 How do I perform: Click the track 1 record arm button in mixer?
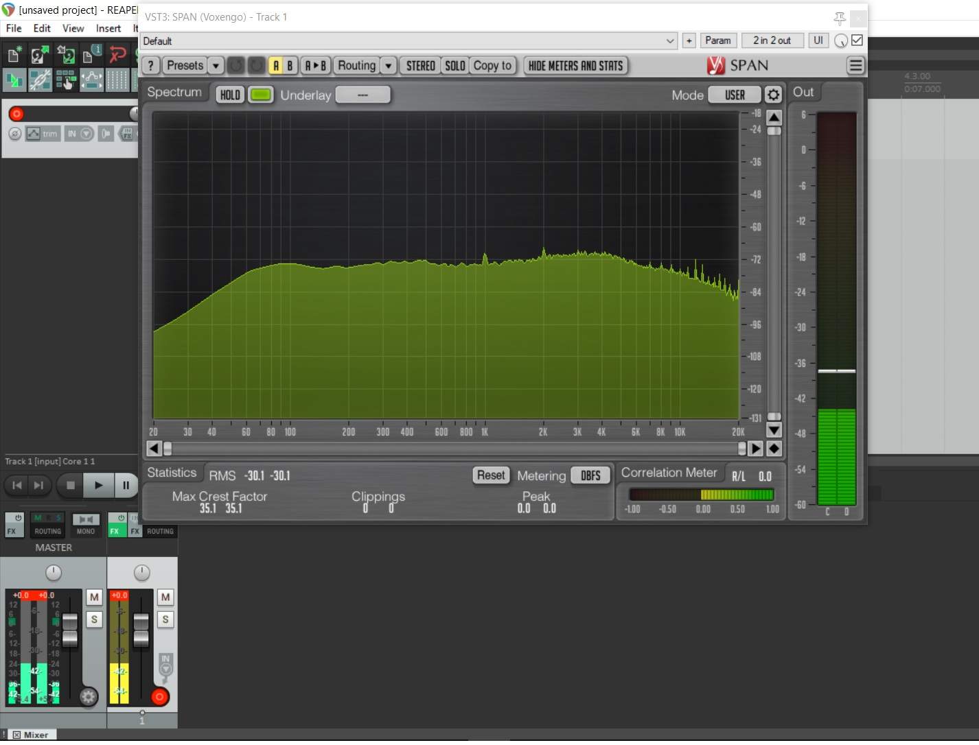pyautogui.click(x=159, y=697)
